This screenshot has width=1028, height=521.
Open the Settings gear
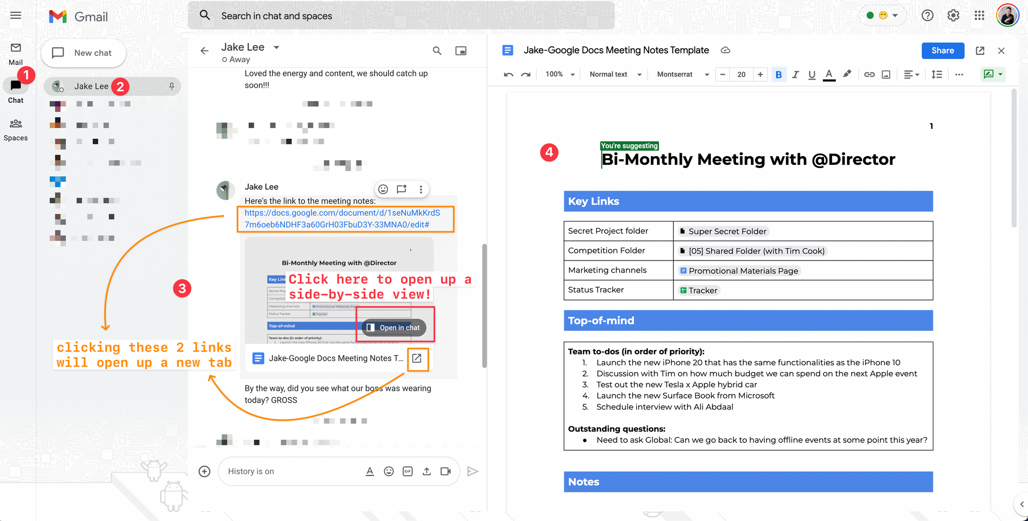click(x=953, y=15)
